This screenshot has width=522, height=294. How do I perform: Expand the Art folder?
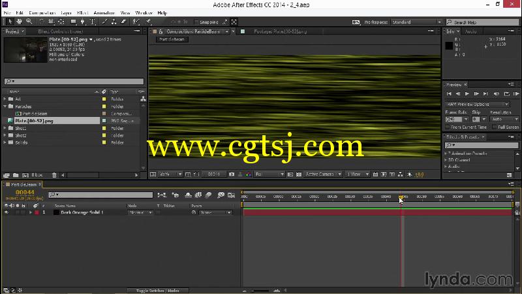click(5, 99)
